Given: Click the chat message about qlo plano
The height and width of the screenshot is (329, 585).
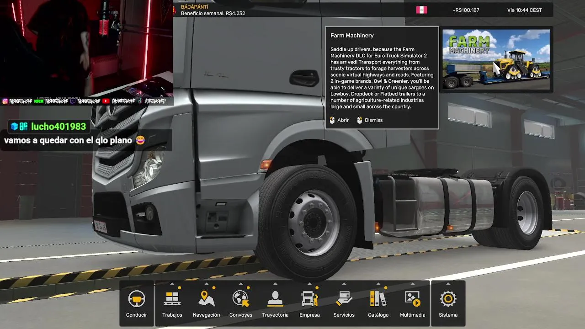Looking at the screenshot, I should pos(74,140).
